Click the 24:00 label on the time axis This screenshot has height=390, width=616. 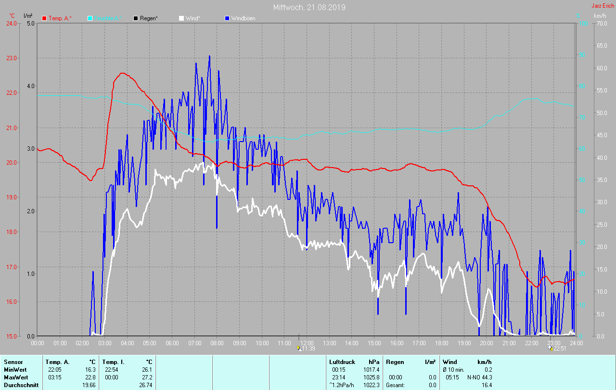click(576, 343)
